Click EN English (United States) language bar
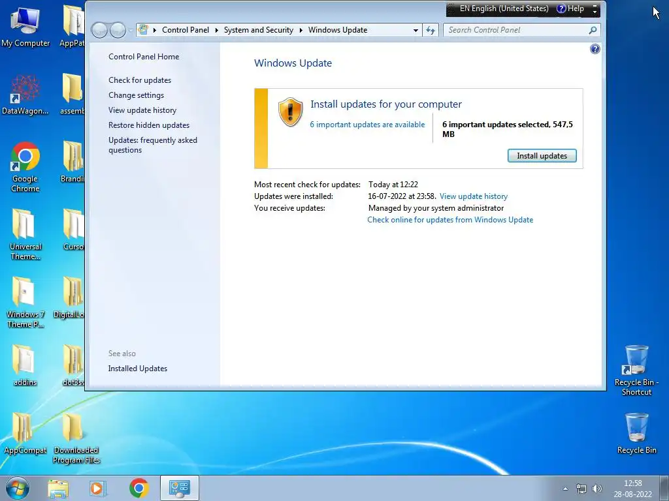 [504, 8]
